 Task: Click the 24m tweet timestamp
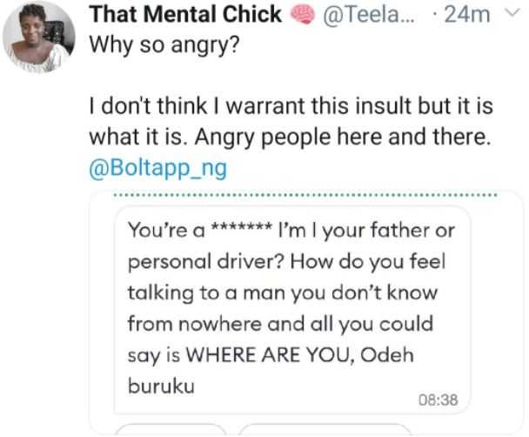(x=466, y=15)
